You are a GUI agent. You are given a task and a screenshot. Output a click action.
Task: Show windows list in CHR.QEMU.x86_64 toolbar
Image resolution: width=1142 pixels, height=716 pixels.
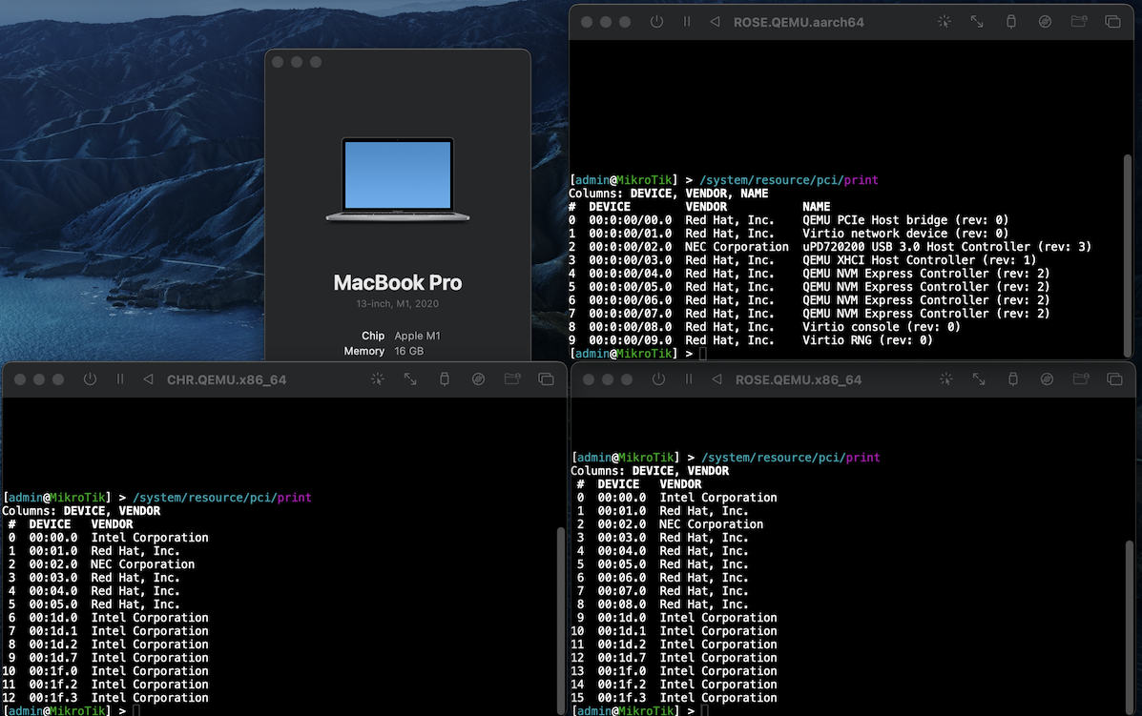click(546, 379)
